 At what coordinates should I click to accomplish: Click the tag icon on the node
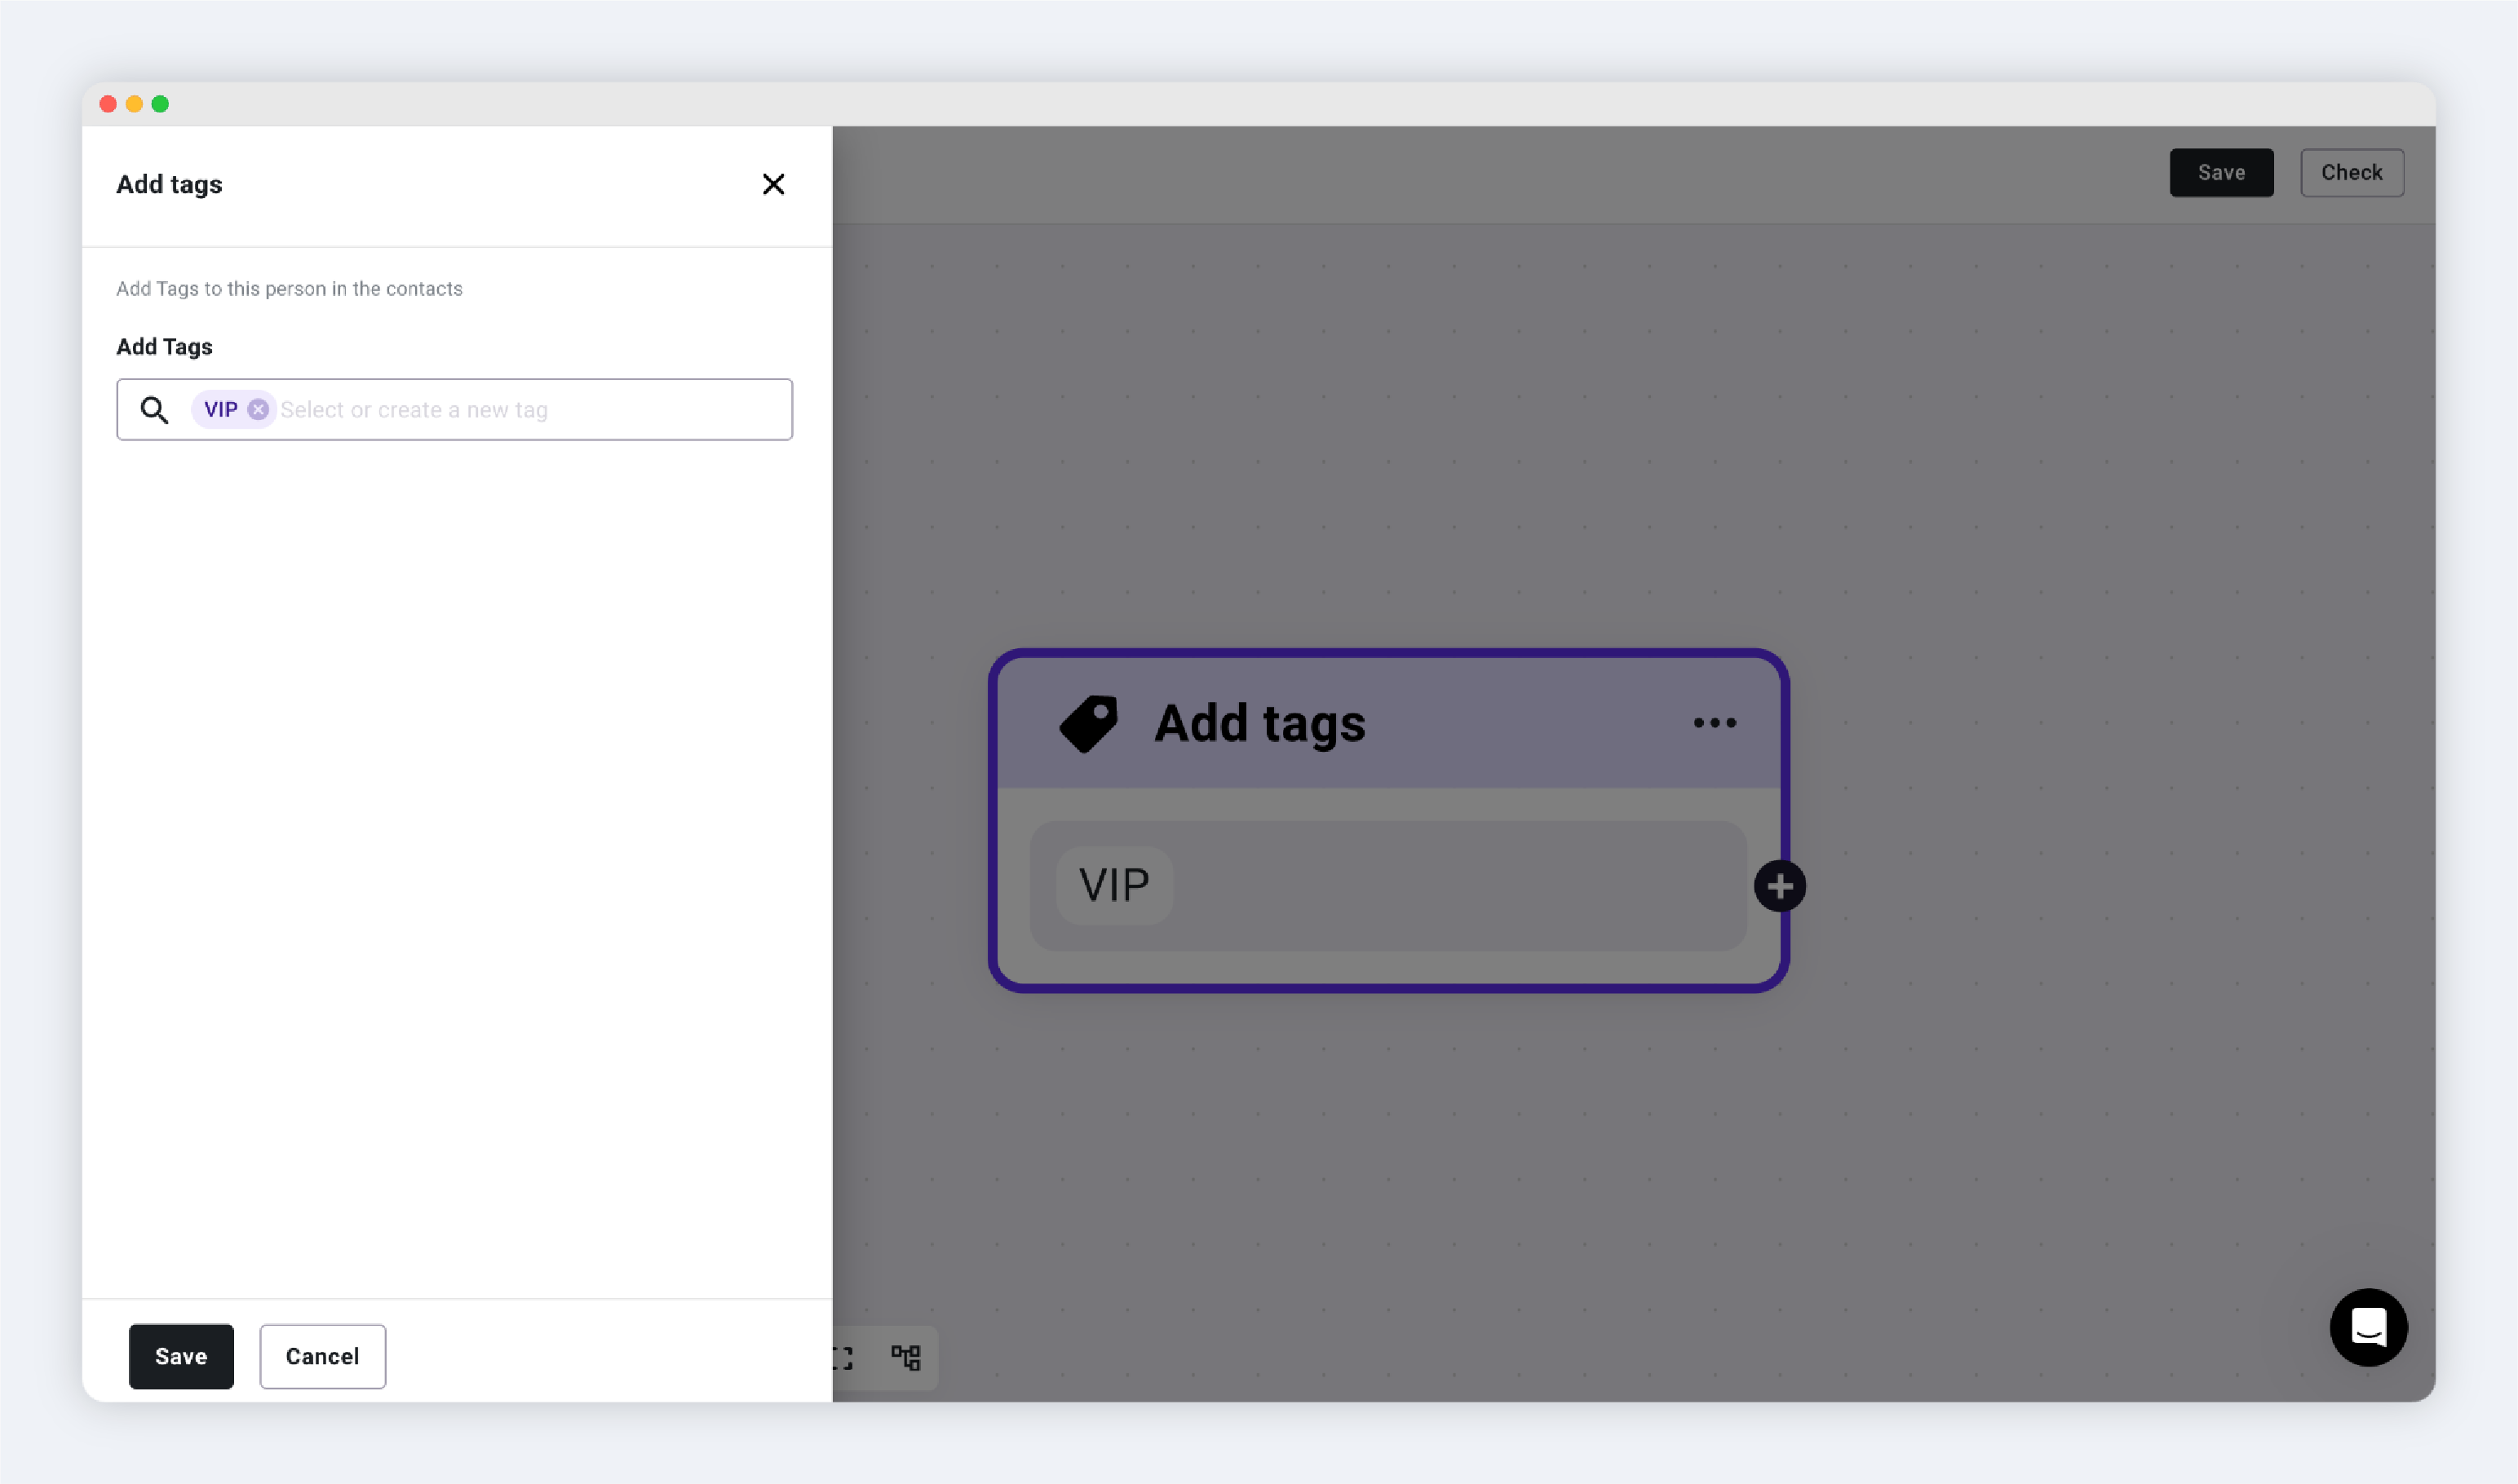click(x=1088, y=723)
